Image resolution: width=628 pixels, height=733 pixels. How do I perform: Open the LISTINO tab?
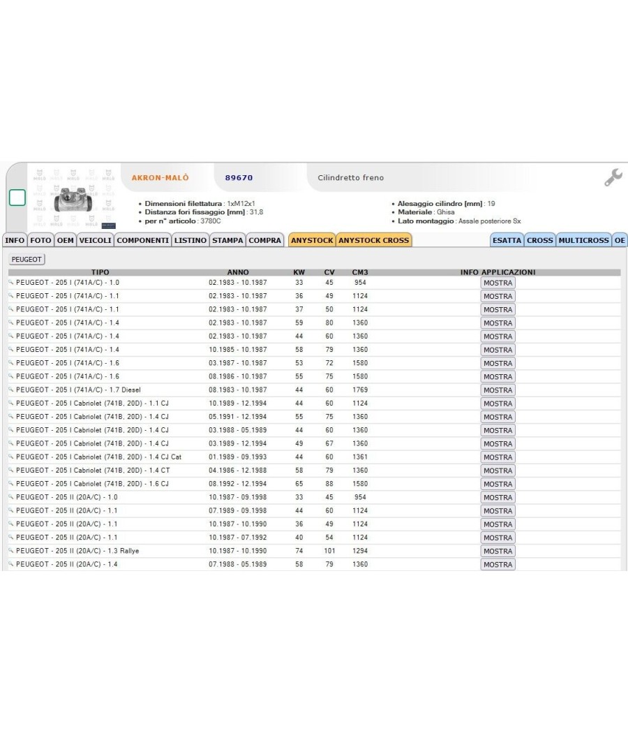[x=190, y=240]
